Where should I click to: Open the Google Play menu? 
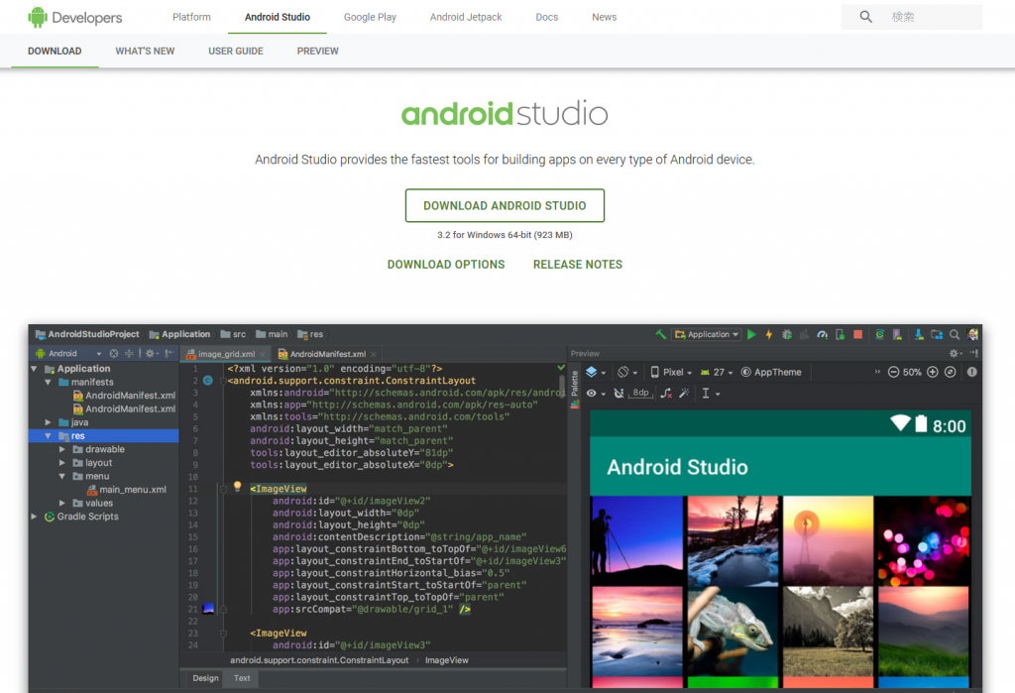(x=370, y=17)
